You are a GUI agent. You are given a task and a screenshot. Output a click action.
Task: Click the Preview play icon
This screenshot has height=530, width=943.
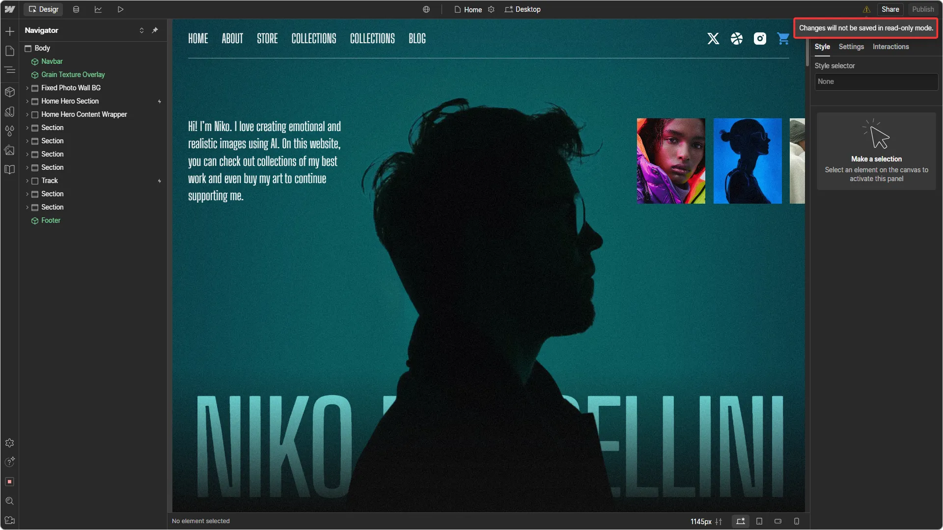[120, 9]
